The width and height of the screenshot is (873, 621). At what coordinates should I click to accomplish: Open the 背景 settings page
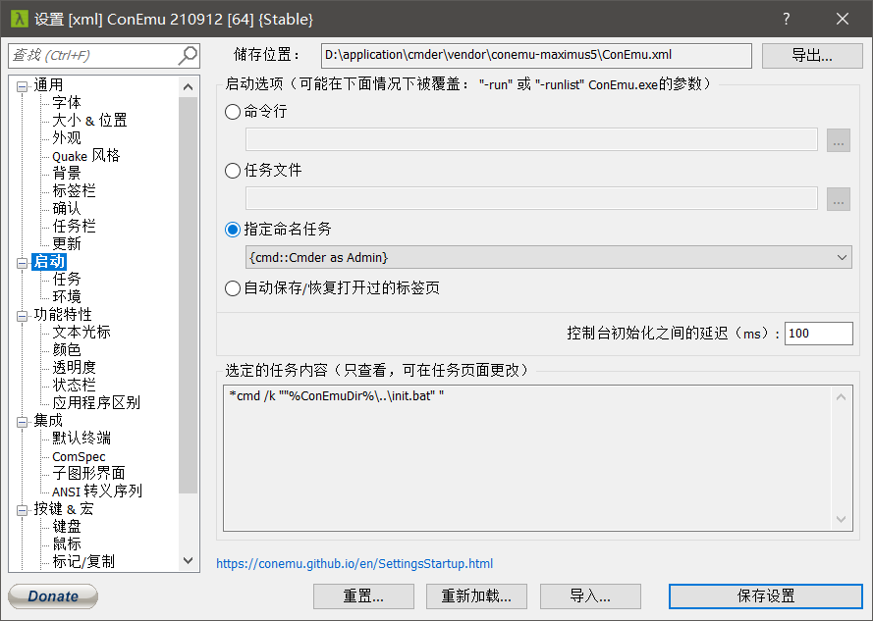[x=66, y=173]
